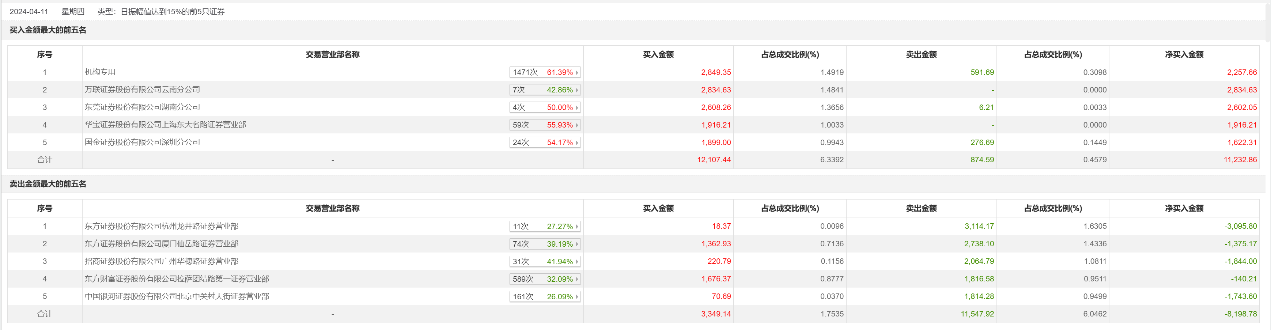Open 东莞证券股份有限公司湖南分公司 link
The height and width of the screenshot is (330, 1271).
point(142,107)
